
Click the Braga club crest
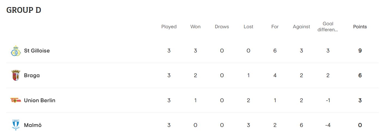[16, 76]
